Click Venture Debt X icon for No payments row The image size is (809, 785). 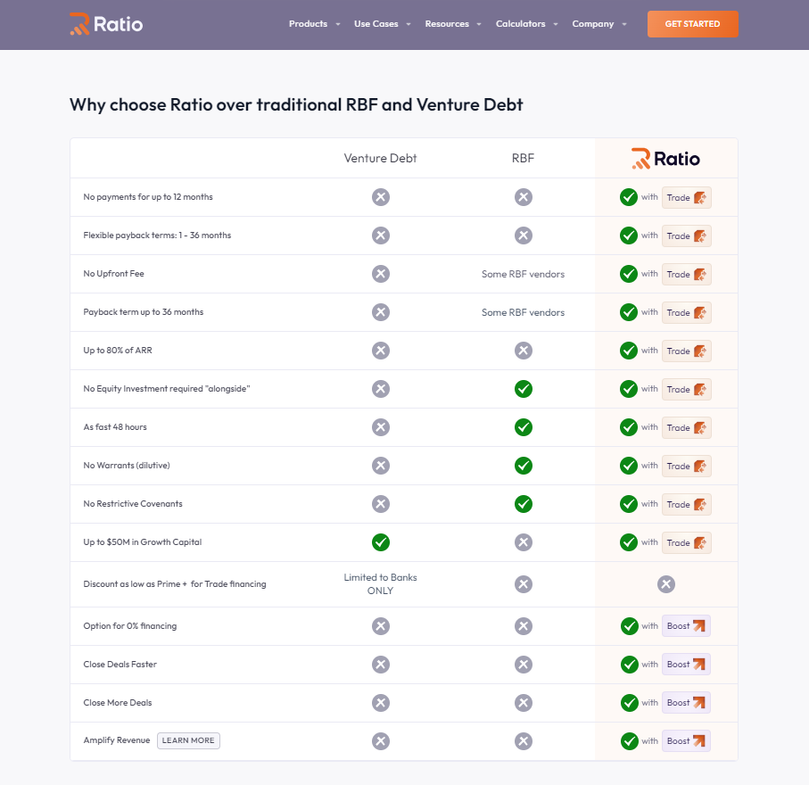[x=381, y=197]
